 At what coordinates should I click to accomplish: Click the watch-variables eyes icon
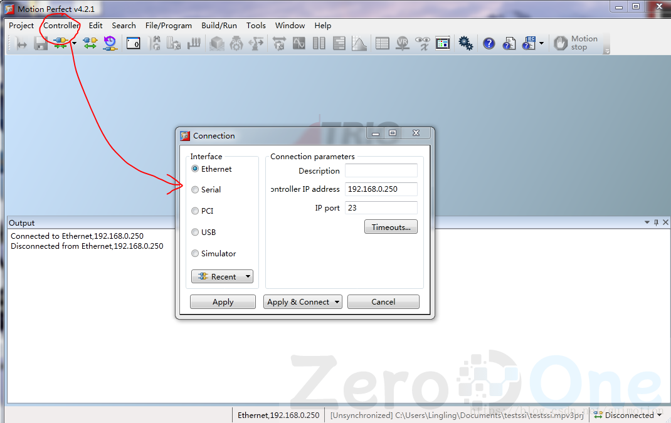tap(423, 43)
